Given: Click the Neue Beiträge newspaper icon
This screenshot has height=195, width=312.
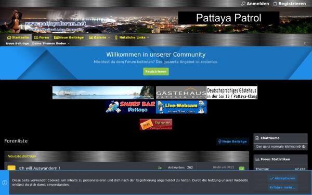Looking at the screenshot, I should [56, 37].
